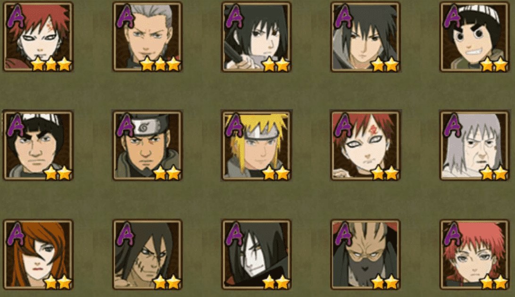Click the two stars on Sasori's card
This screenshot has height=297, width=515.
click(x=494, y=281)
